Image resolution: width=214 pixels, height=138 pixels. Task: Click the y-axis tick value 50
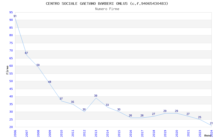(x=11, y=81)
